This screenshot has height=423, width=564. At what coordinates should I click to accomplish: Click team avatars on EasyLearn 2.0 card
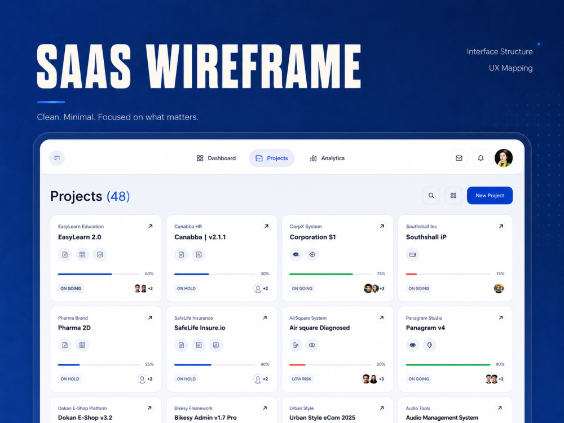click(143, 288)
